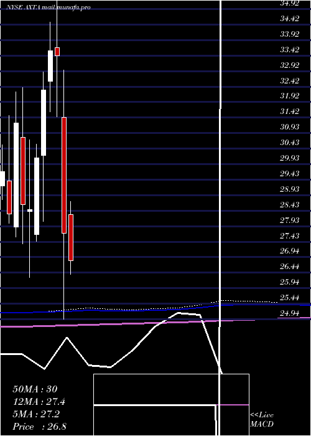Viewport: 311px width, 436px height.
Task: Click the 31.92 price axis label
Action: (290, 96)
